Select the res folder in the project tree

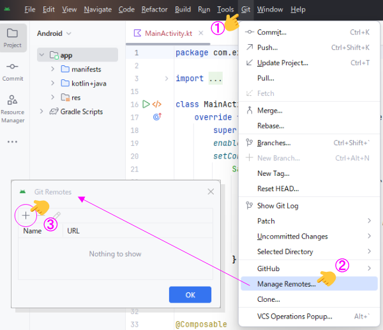tap(75, 97)
